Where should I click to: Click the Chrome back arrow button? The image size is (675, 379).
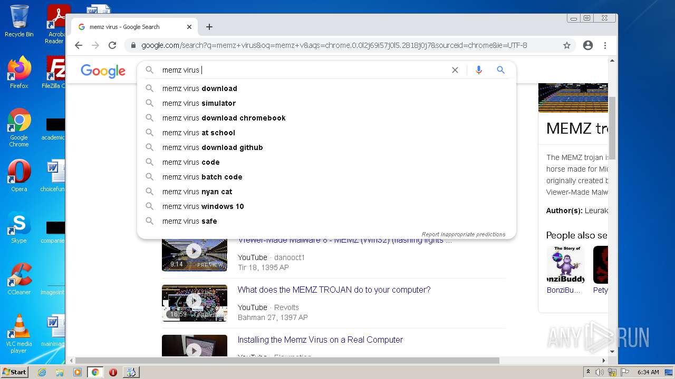point(79,45)
